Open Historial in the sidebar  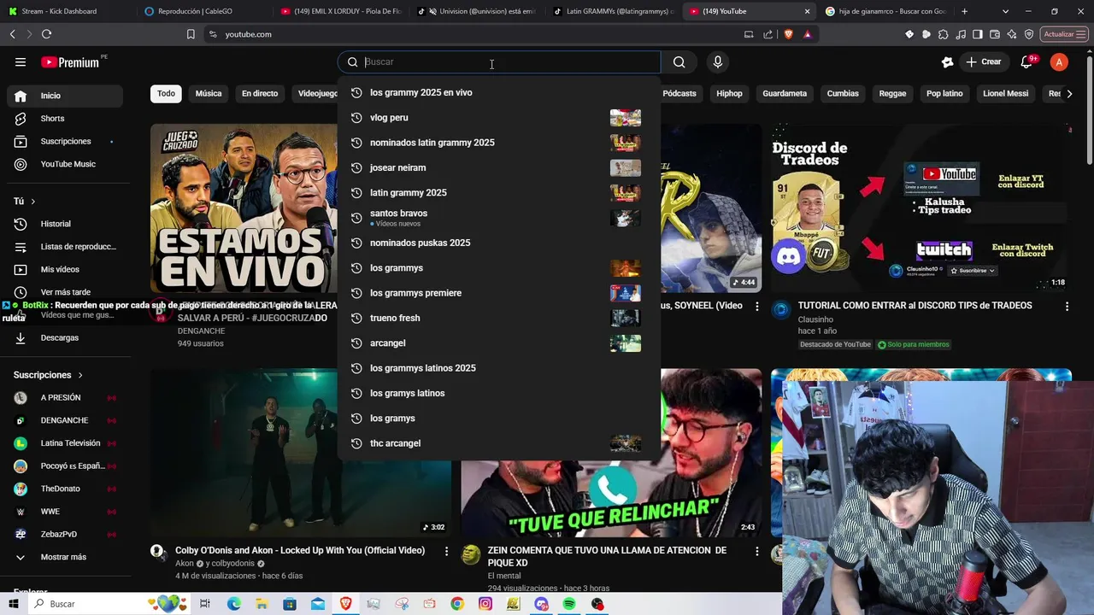[x=65, y=224]
